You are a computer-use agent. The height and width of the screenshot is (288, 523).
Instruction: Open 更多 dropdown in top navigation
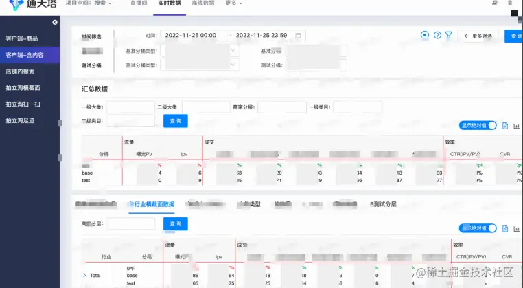pyautogui.click(x=233, y=3)
